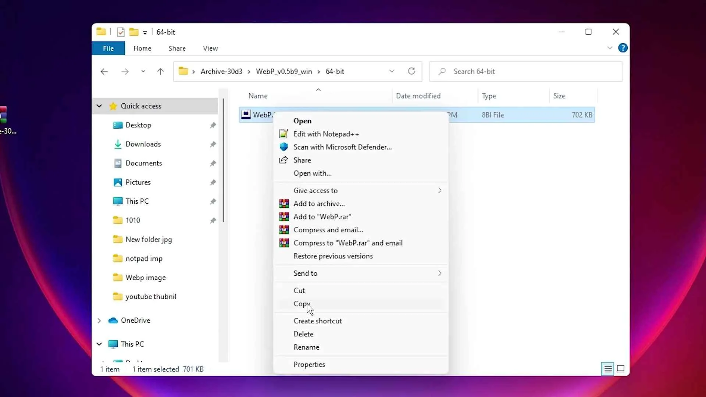
Task: Click the blue Help question mark icon
Action: [623, 48]
